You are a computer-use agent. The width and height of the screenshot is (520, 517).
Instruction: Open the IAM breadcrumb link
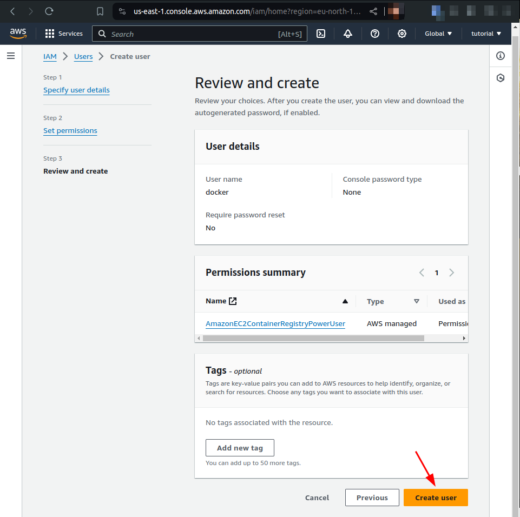pyautogui.click(x=50, y=57)
